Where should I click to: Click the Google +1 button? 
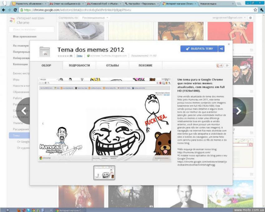pyautogui.click(x=219, y=65)
